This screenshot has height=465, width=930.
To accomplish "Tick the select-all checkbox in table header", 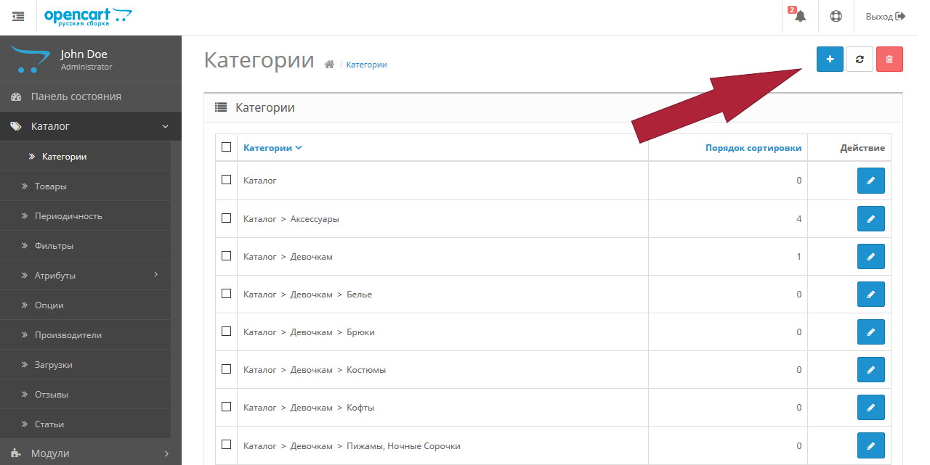I will pyautogui.click(x=226, y=147).
